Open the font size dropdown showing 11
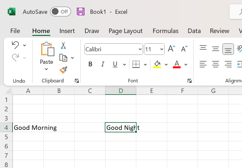Image resolution: width=242 pixels, height=168 pixels. click(162, 49)
